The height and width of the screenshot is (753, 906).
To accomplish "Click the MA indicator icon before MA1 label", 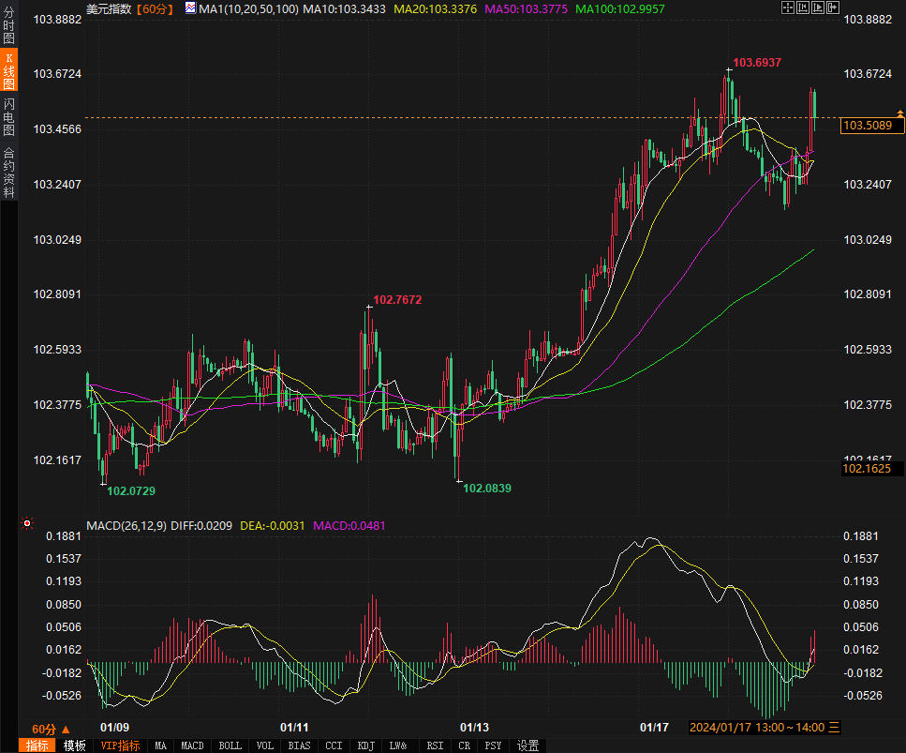I will pos(190,8).
